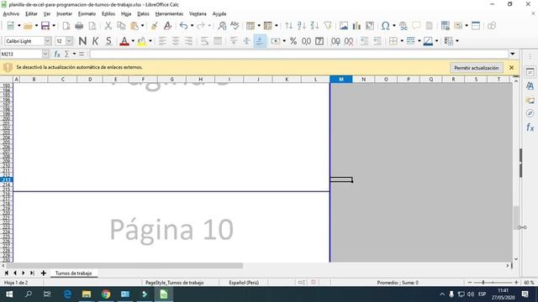Viewport: 538px width, 302px height.
Task: Click the AutoFilter funnel icon
Action: point(328,26)
